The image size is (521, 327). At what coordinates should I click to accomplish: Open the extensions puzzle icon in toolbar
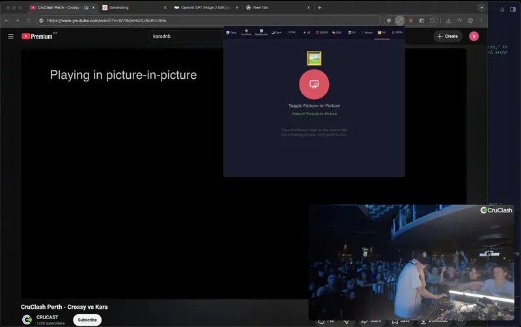(x=432, y=21)
